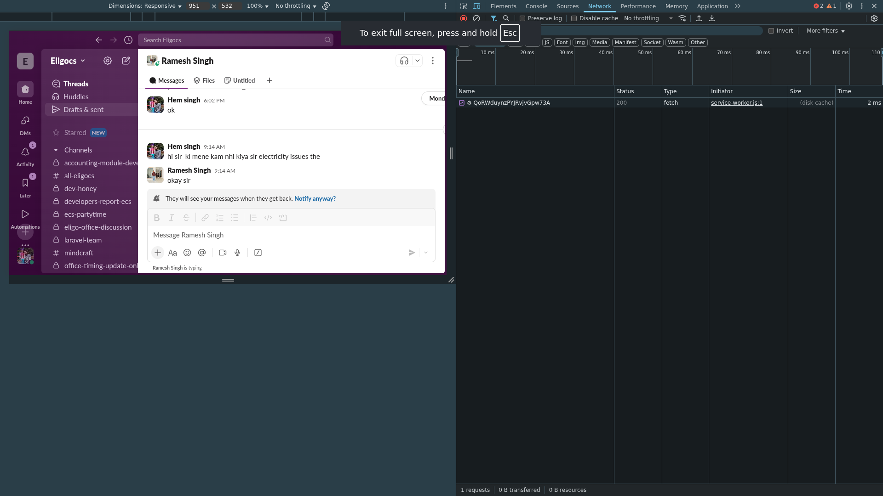The height and width of the screenshot is (496, 883).
Task: Open Network panel No throttling dropdown
Action: [648, 18]
